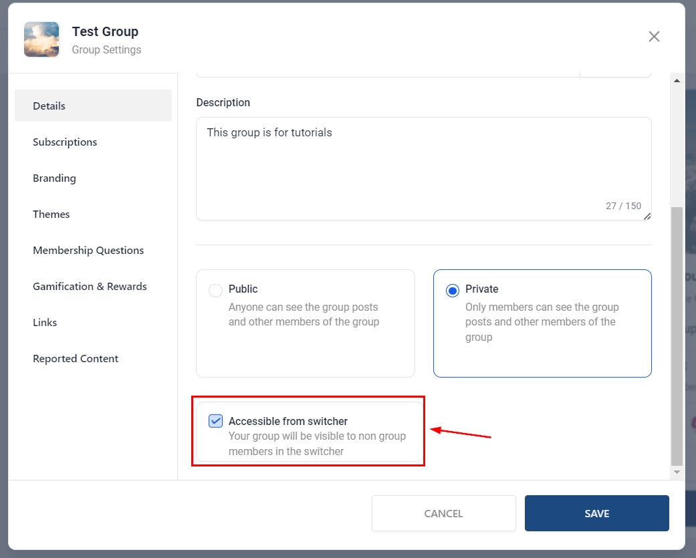Switch to the Subscriptions section
The height and width of the screenshot is (558, 696).
coord(65,142)
